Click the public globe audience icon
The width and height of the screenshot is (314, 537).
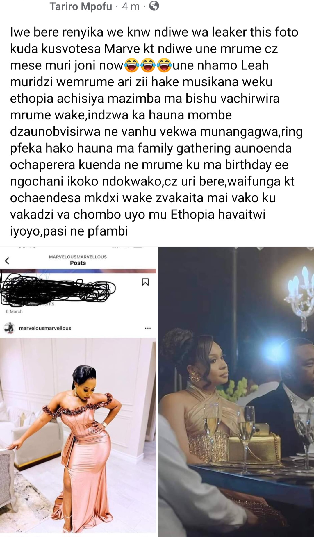[154, 6]
